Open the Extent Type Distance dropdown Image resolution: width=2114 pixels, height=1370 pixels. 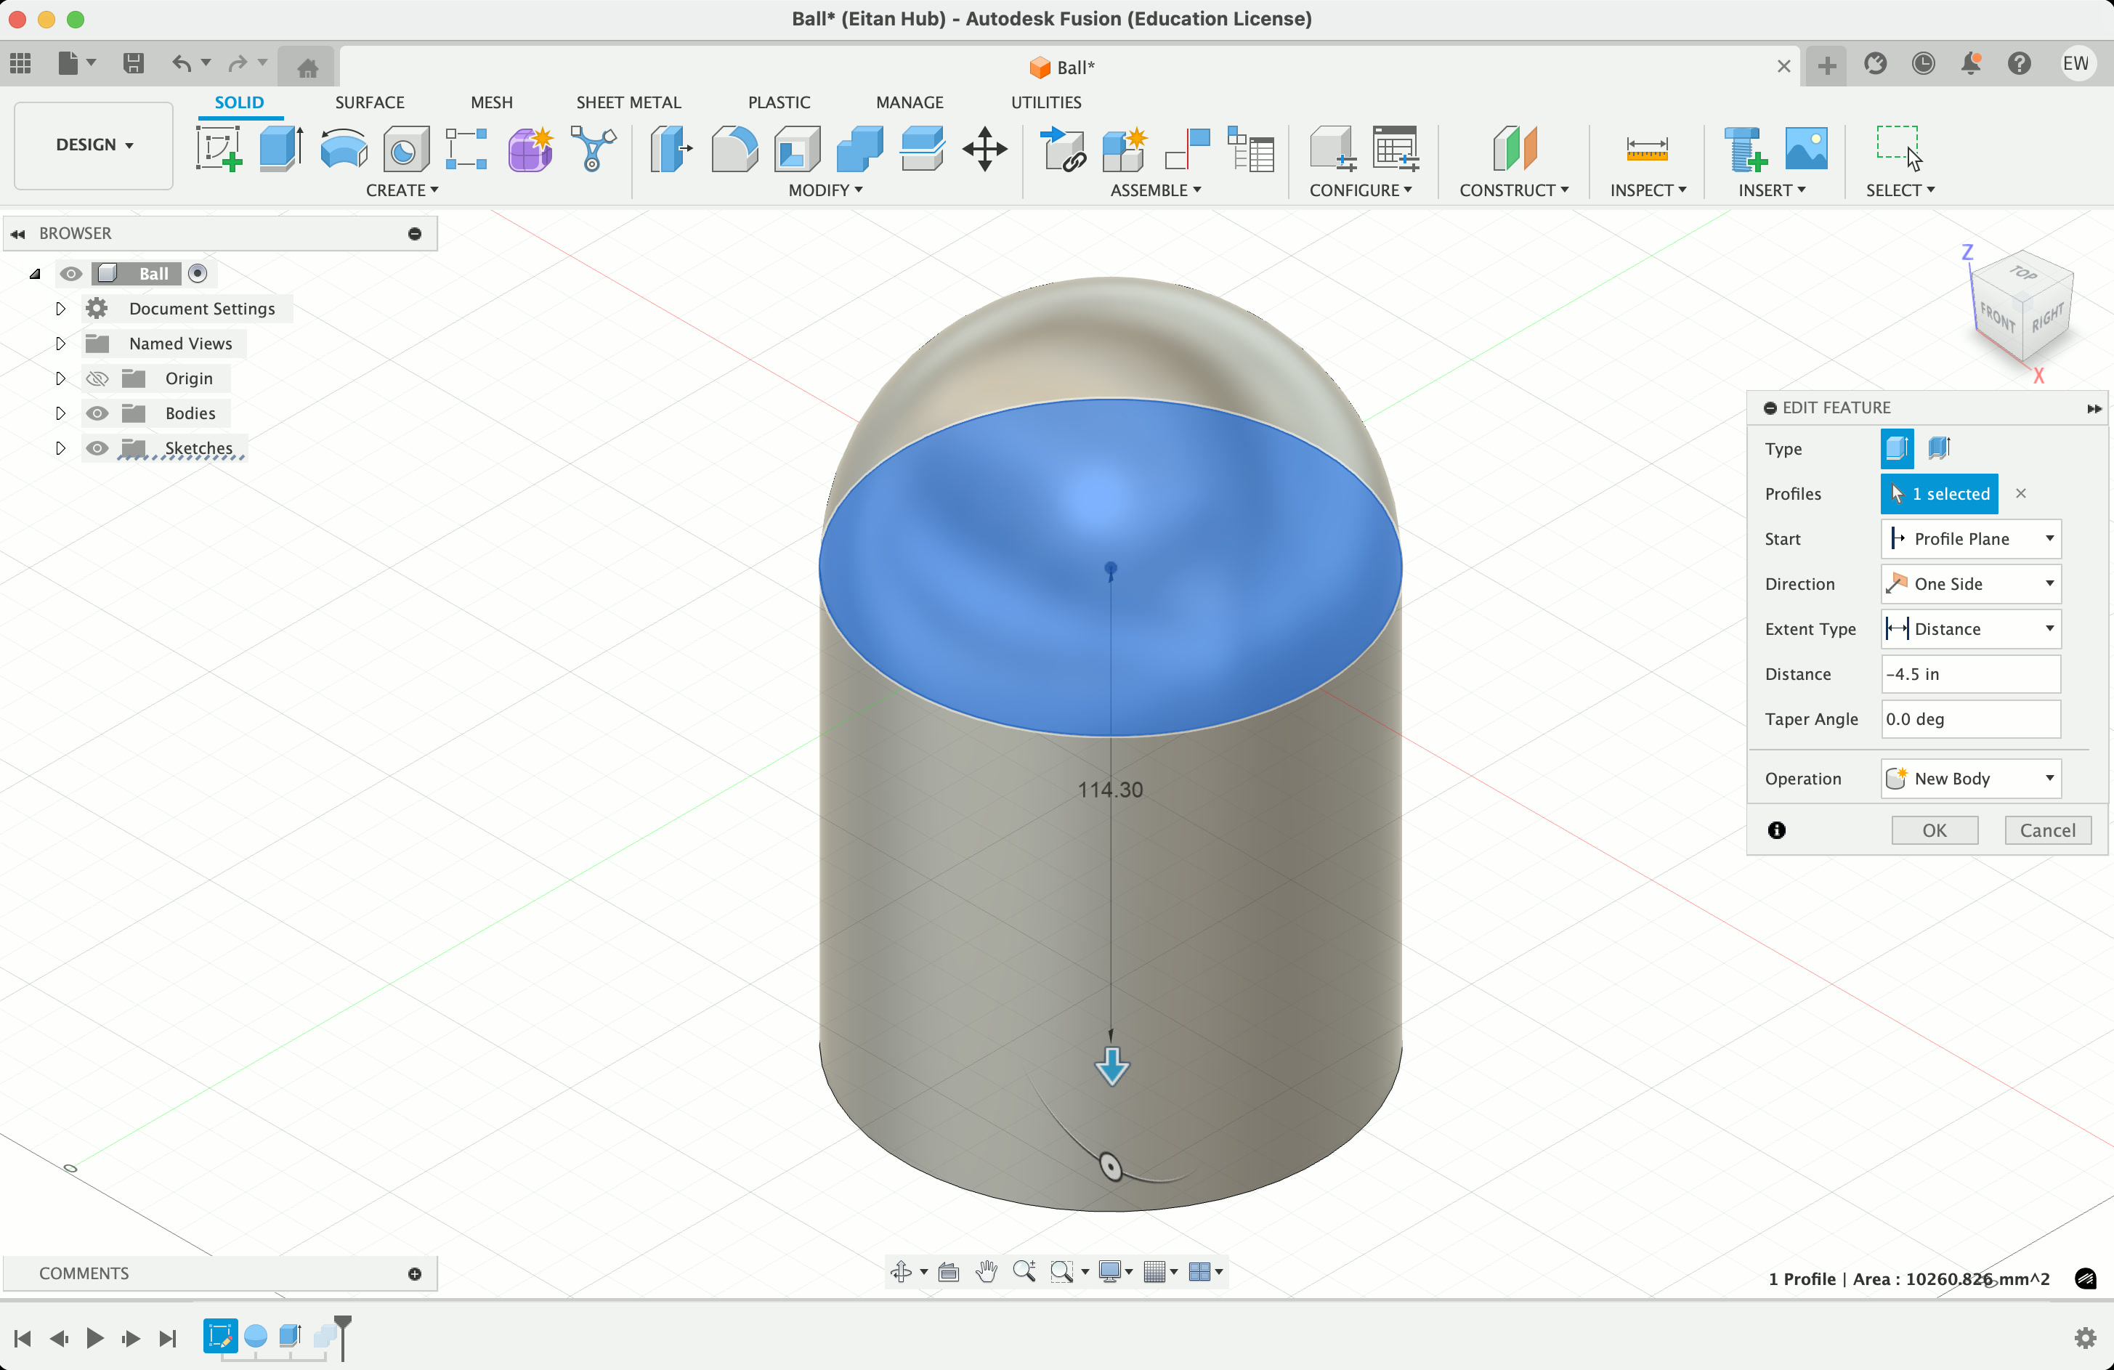click(1970, 628)
